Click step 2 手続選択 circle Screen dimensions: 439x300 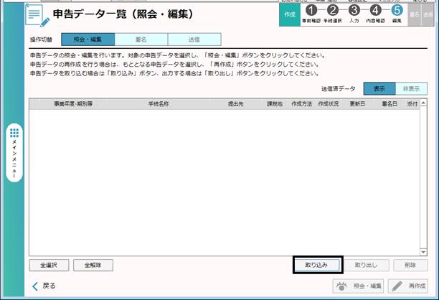(333, 10)
